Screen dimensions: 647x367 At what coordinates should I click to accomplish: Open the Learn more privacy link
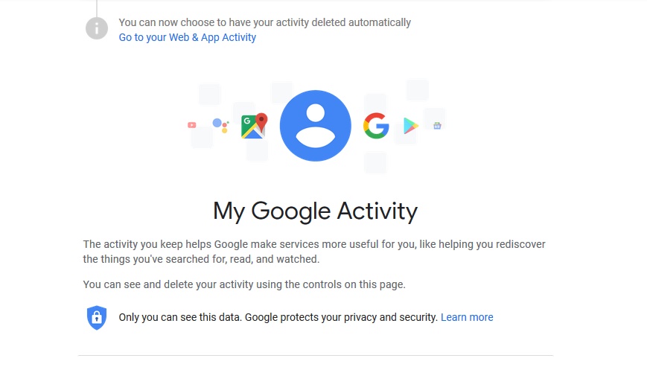[x=467, y=317]
